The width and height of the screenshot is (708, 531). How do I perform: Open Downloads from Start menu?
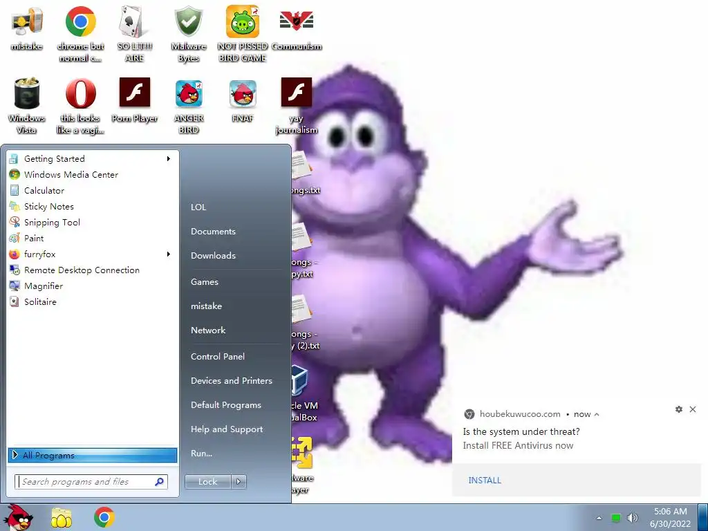coord(213,256)
